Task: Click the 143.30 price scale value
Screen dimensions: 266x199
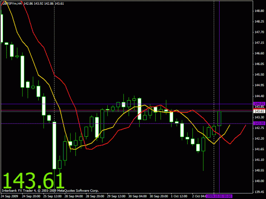Action: coord(259,117)
